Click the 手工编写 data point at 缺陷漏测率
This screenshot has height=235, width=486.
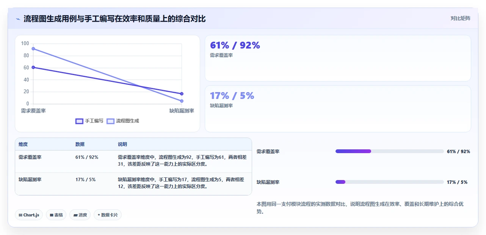182,94
